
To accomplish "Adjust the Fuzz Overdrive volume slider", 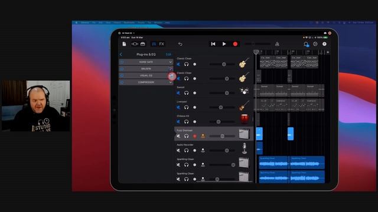I will point(222,136).
